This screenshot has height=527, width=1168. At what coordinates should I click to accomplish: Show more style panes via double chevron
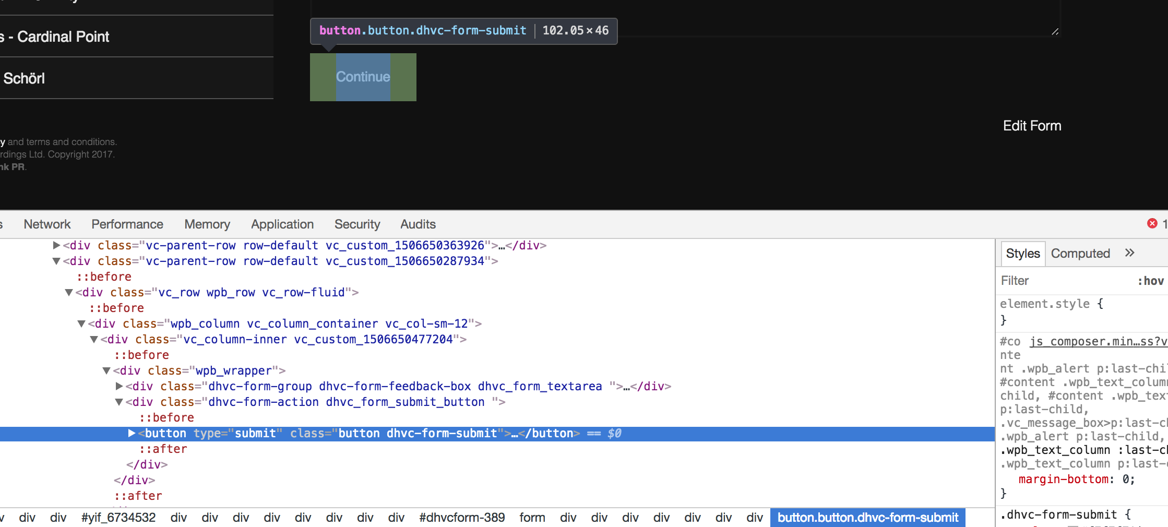(x=1129, y=253)
